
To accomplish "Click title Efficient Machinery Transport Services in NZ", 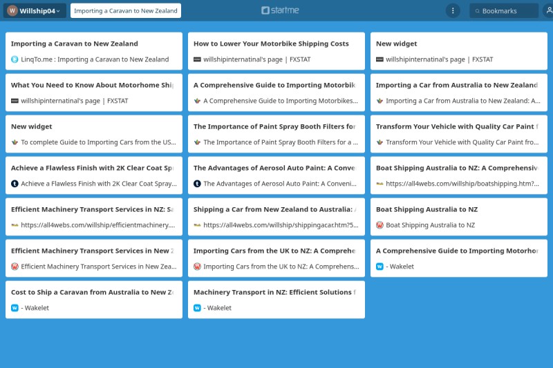I will pyautogui.click(x=93, y=209).
